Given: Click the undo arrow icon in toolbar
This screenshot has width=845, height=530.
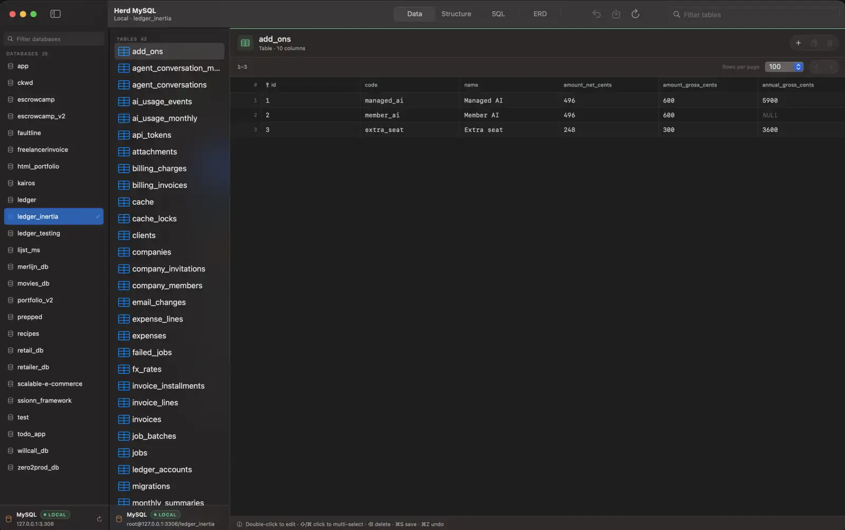Looking at the screenshot, I should coord(596,14).
